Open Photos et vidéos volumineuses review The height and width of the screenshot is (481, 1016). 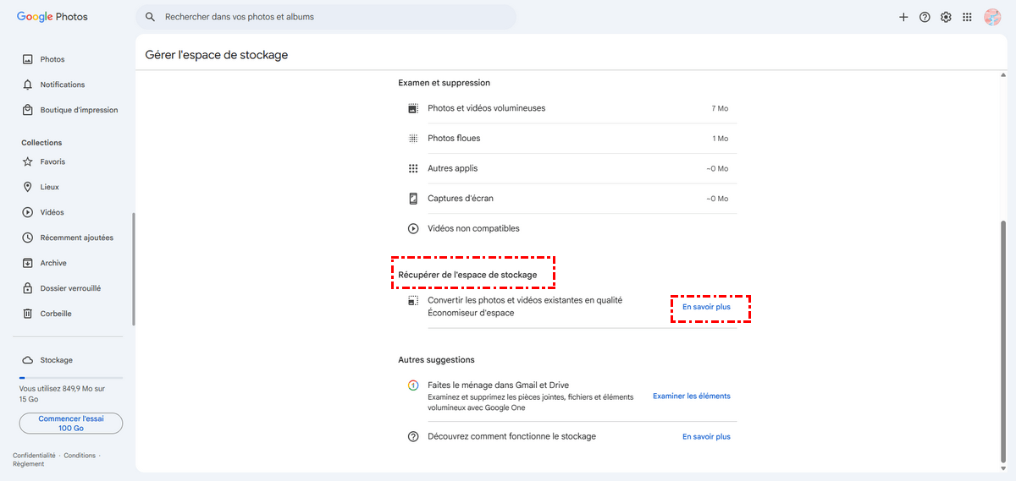click(486, 108)
